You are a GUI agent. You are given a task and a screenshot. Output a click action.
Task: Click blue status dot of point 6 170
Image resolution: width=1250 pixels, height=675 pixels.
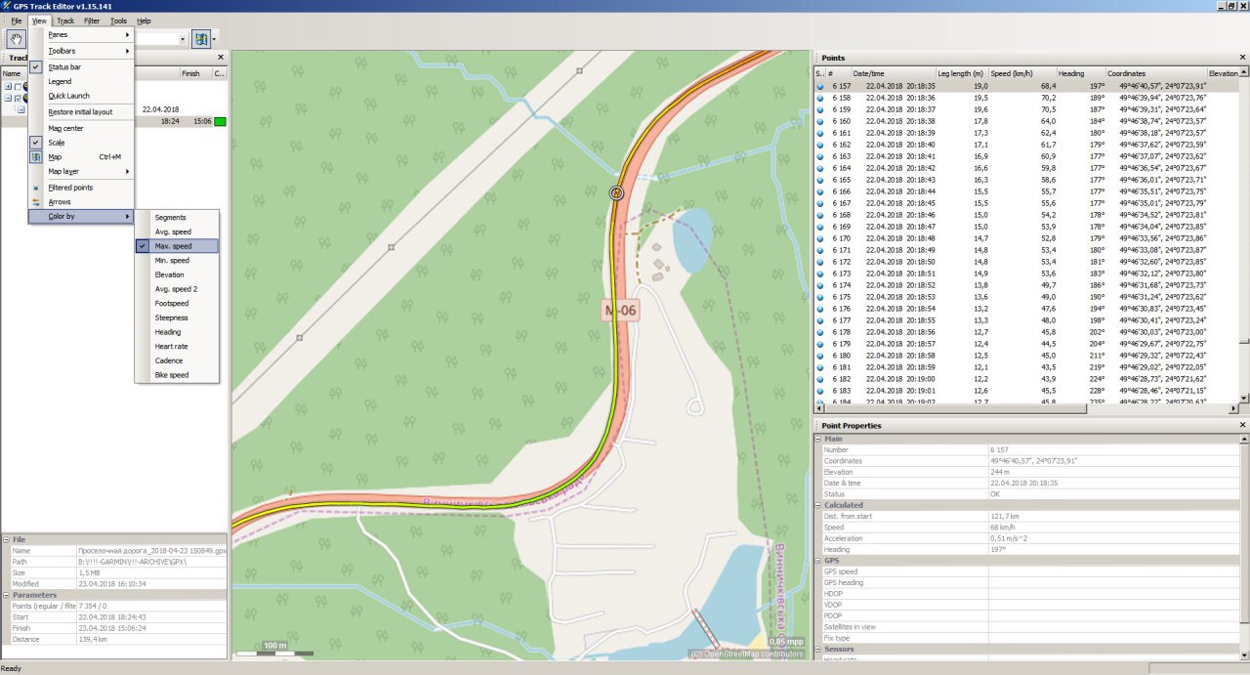click(820, 238)
